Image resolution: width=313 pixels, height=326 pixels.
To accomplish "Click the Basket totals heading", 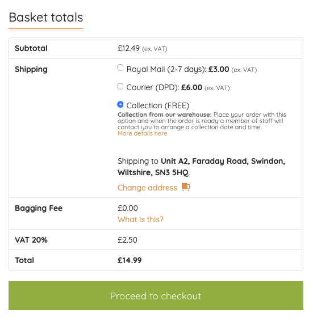I will click(x=46, y=17).
